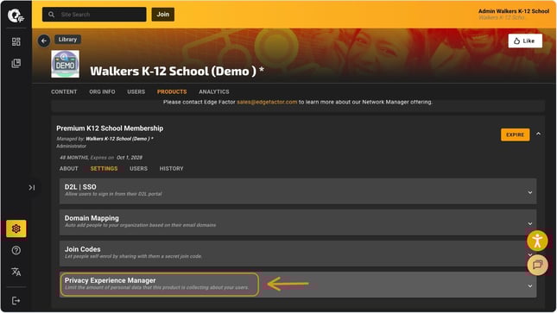557x313 pixels.
Task: Open the library collections sidebar icon
Action: (x=16, y=63)
